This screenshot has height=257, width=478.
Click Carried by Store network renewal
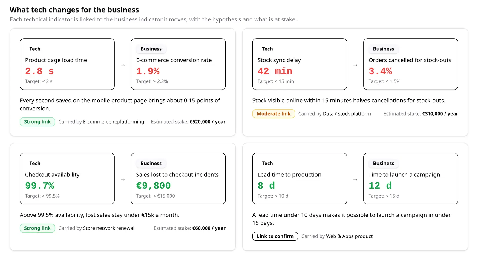pos(96,228)
